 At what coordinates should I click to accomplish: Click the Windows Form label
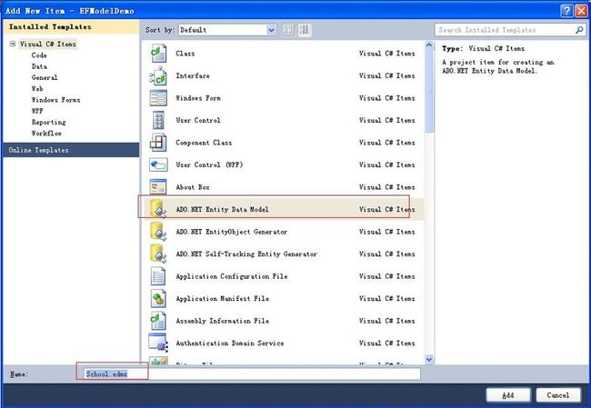tap(198, 98)
